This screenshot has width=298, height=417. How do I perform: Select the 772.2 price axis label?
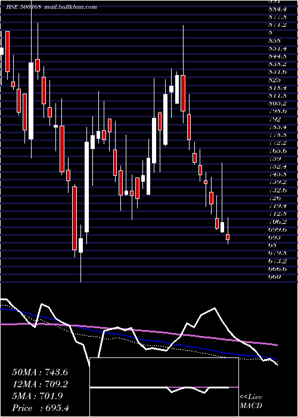tap(277, 143)
